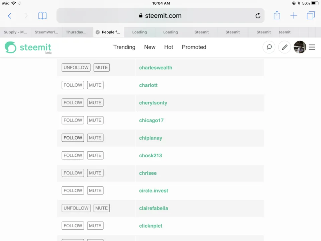Select the second Loading tab
321x241 pixels.
click(x=171, y=32)
